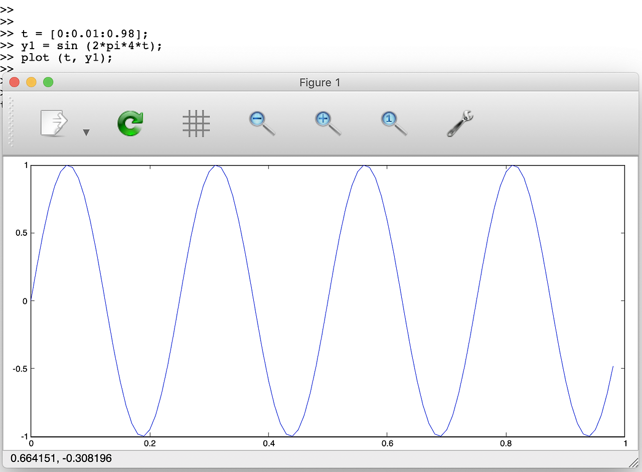Open the export options dropdown arrow
The width and height of the screenshot is (642, 472).
86,132
